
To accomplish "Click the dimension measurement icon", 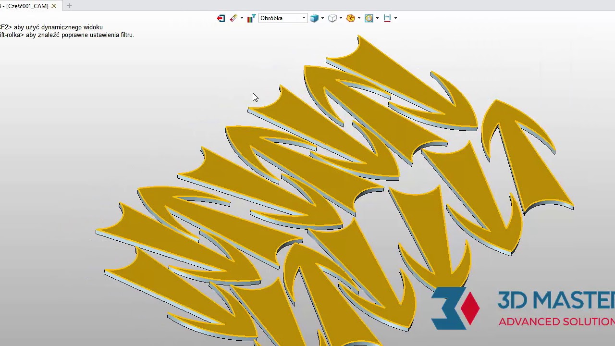I will (x=387, y=18).
